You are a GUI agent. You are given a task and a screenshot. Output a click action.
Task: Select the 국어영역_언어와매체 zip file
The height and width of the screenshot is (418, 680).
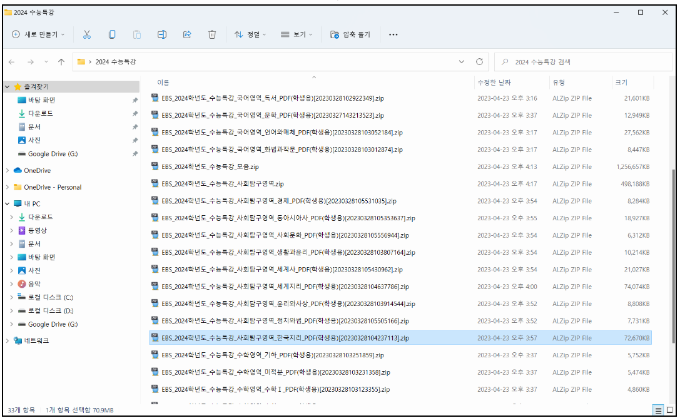(282, 133)
